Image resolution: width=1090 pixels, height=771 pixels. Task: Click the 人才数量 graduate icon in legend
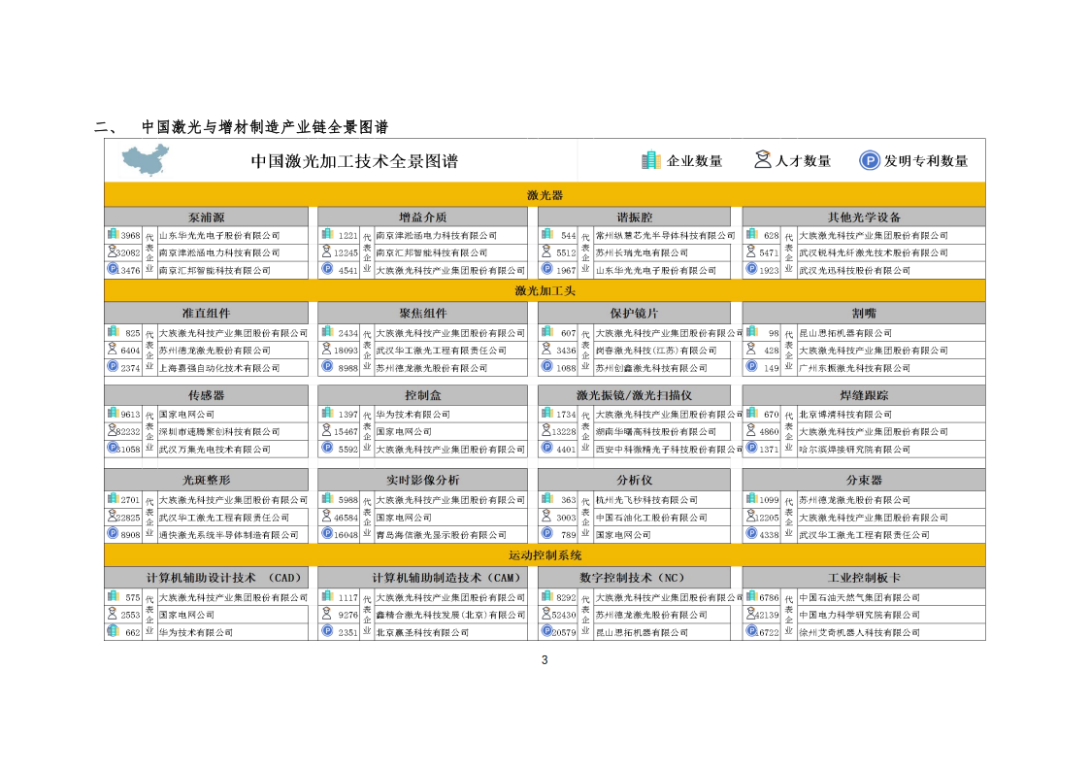point(763,160)
